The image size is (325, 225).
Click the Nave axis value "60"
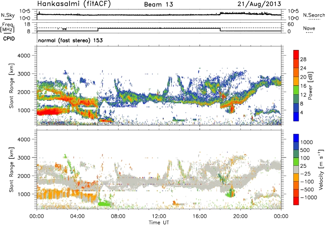[290, 24]
